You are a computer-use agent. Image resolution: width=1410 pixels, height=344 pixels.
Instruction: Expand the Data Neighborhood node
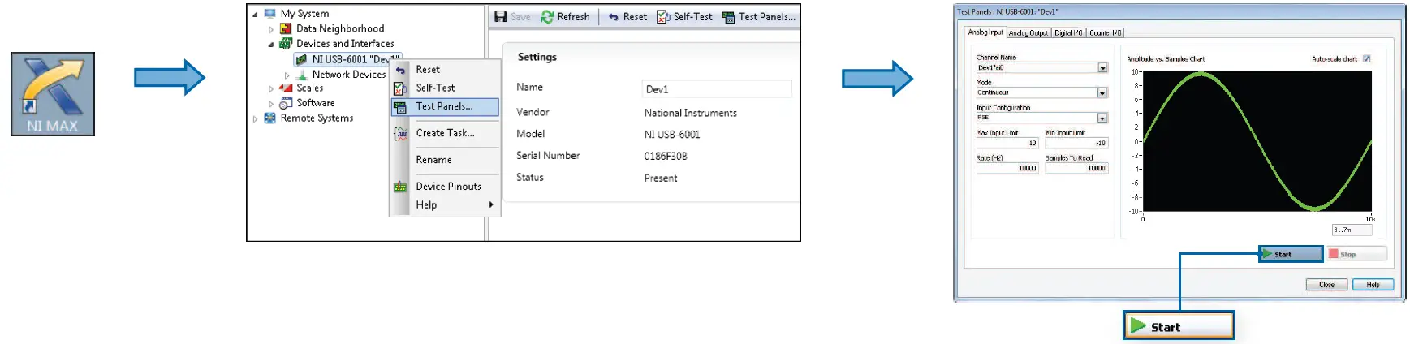pyautogui.click(x=271, y=29)
